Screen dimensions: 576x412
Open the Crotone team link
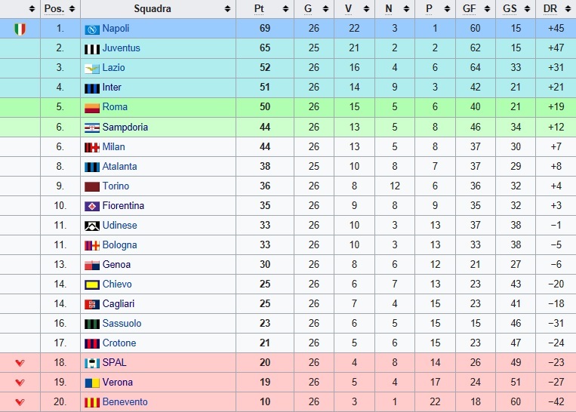click(119, 343)
